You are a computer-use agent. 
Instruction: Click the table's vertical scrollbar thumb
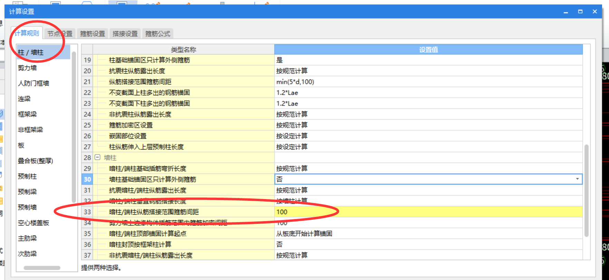[x=586, y=190]
